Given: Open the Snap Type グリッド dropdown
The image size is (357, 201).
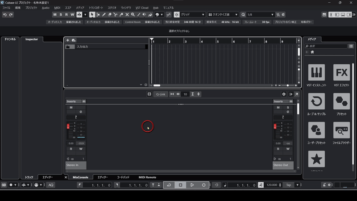Looking at the screenshot, I should click(x=192, y=15).
